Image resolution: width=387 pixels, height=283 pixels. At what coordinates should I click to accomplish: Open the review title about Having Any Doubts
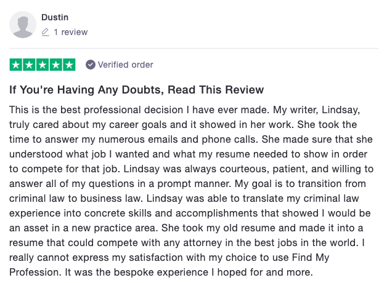136,90
